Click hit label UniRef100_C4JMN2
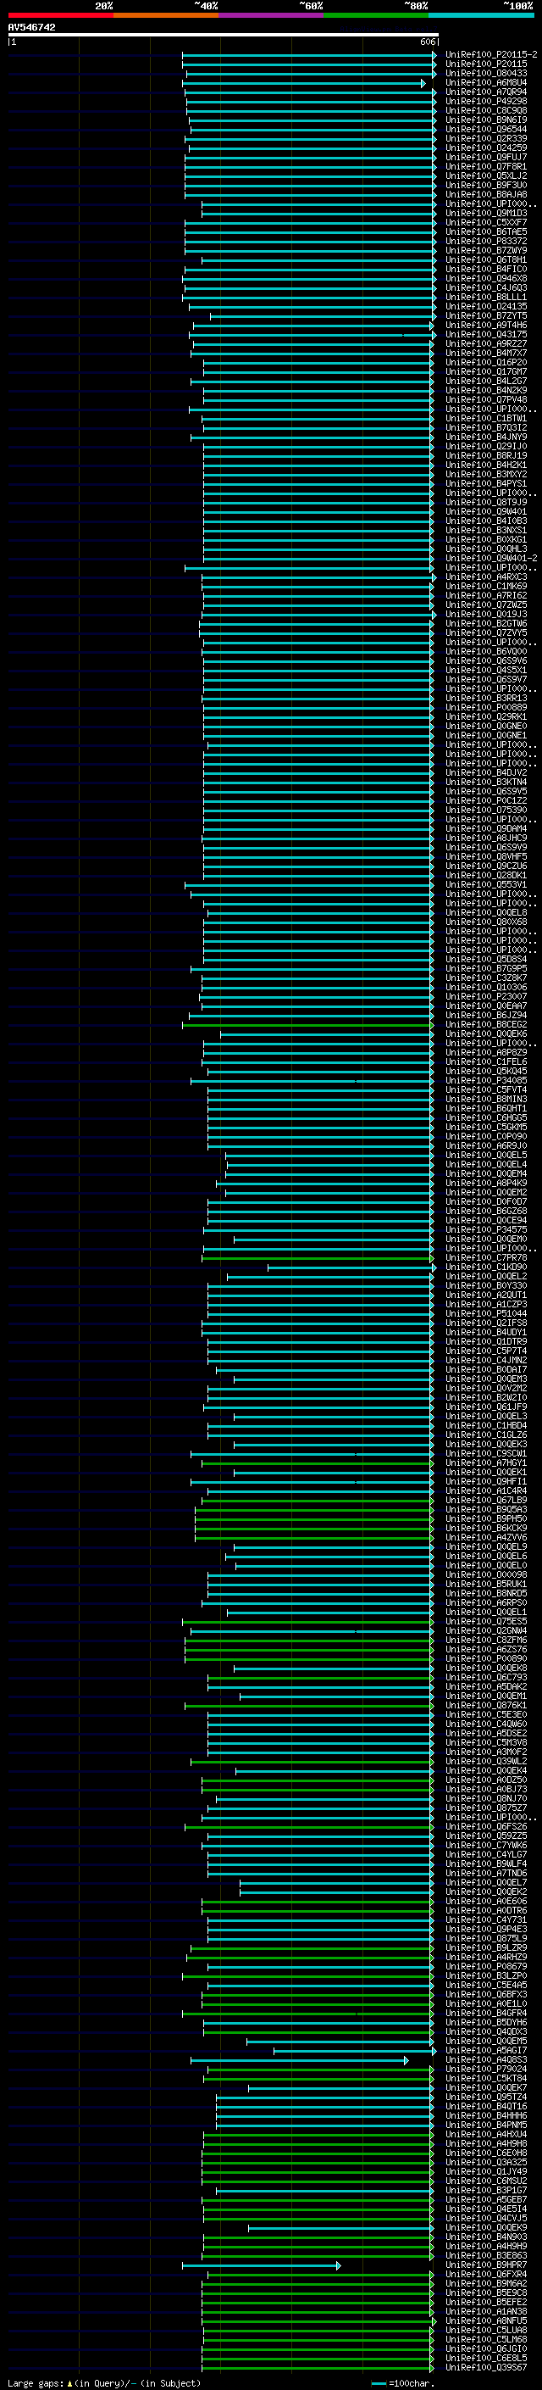 [x=486, y=1360]
